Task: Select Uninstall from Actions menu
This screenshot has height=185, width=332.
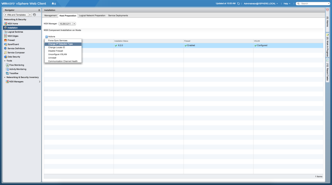Action: click(63, 58)
